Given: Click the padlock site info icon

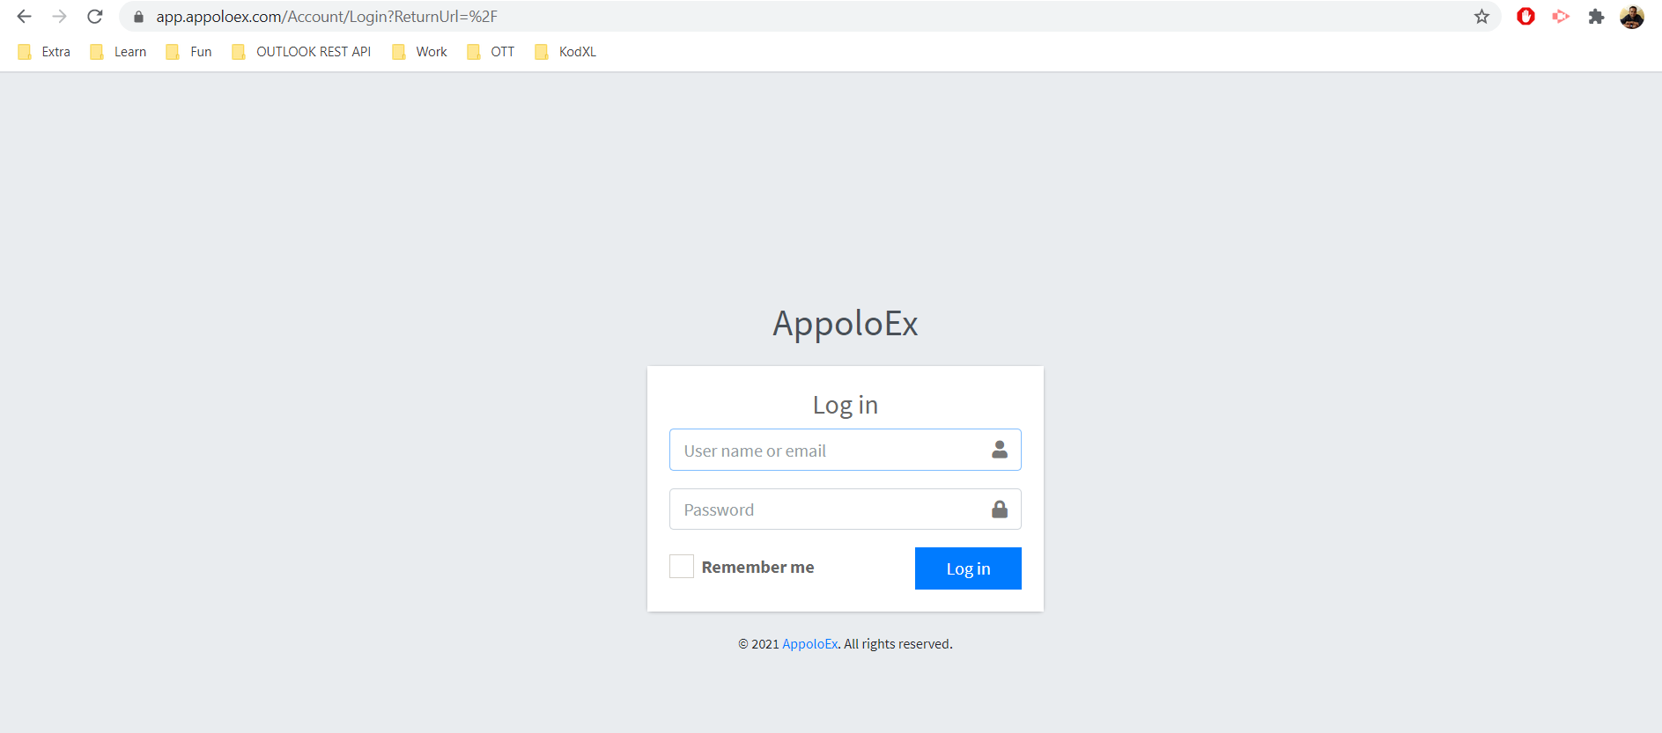Looking at the screenshot, I should [138, 17].
